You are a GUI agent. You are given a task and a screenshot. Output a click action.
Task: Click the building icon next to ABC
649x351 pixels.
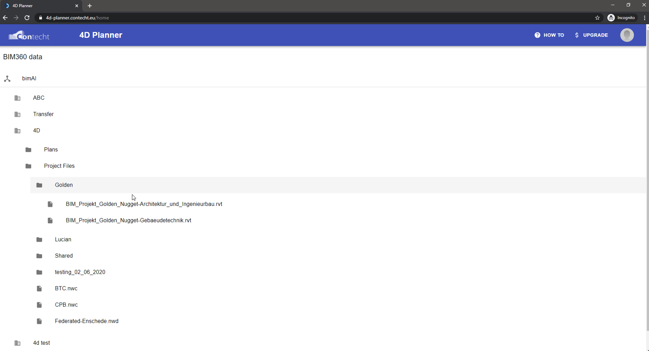[17, 98]
